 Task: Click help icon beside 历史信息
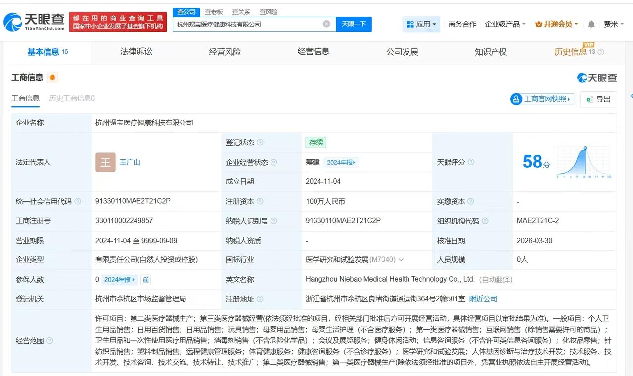coord(601,52)
